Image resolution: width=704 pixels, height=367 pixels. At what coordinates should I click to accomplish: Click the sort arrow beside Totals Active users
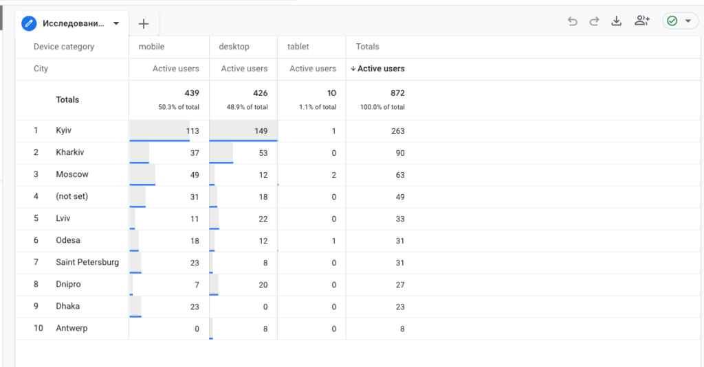[x=353, y=69]
